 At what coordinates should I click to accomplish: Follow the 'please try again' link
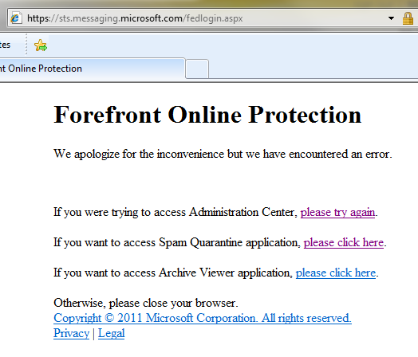tap(337, 212)
